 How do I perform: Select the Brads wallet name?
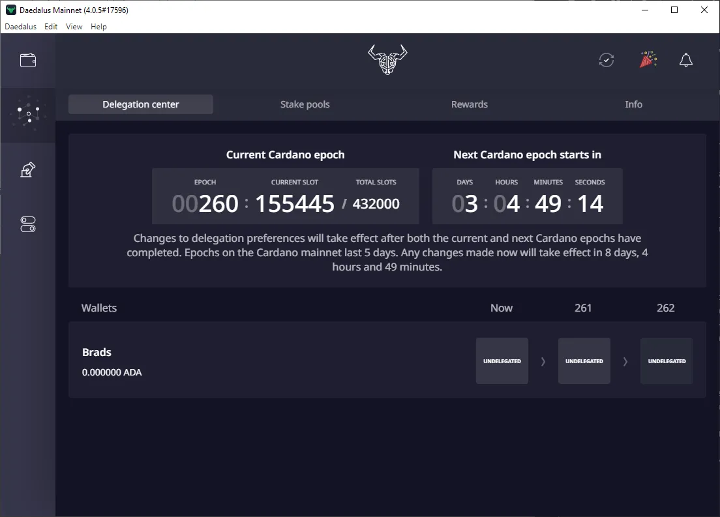[x=97, y=352]
